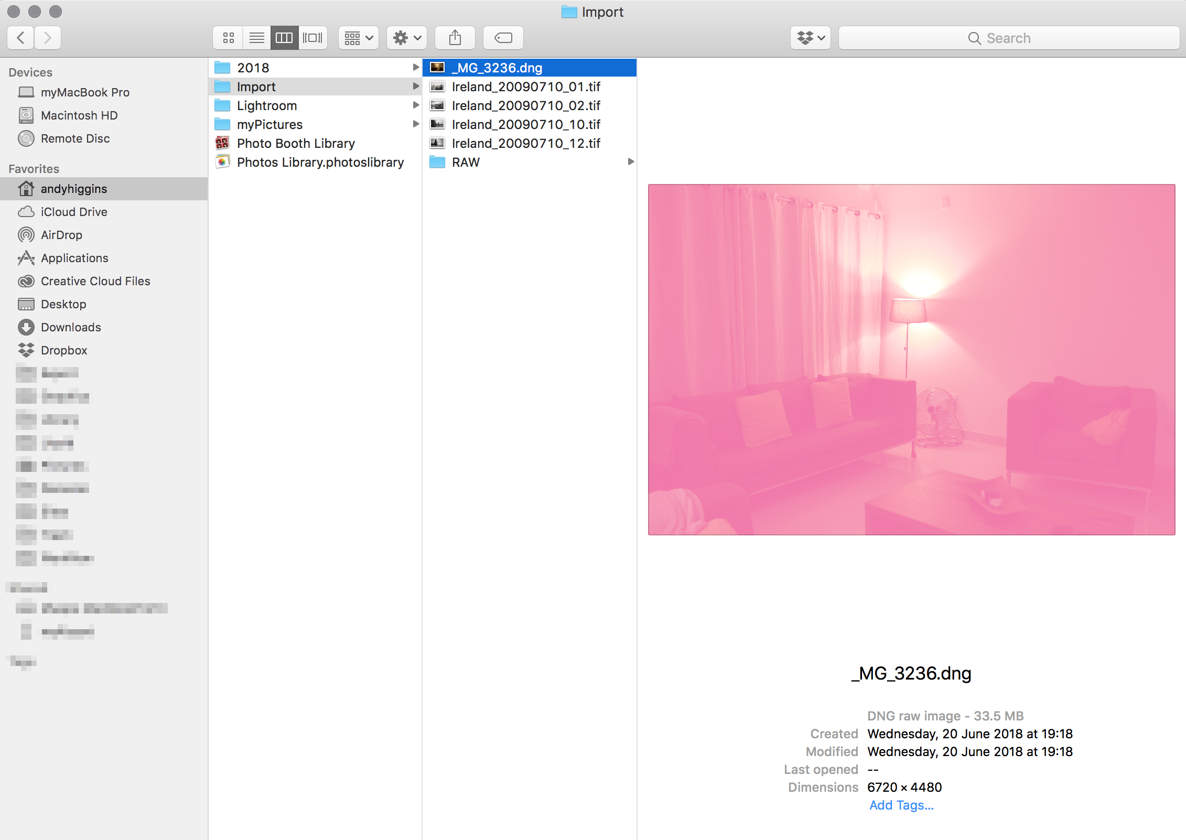Viewport: 1186px width, 840px height.
Task: Click the Dimensions value 6720 × 4480
Action: click(904, 787)
